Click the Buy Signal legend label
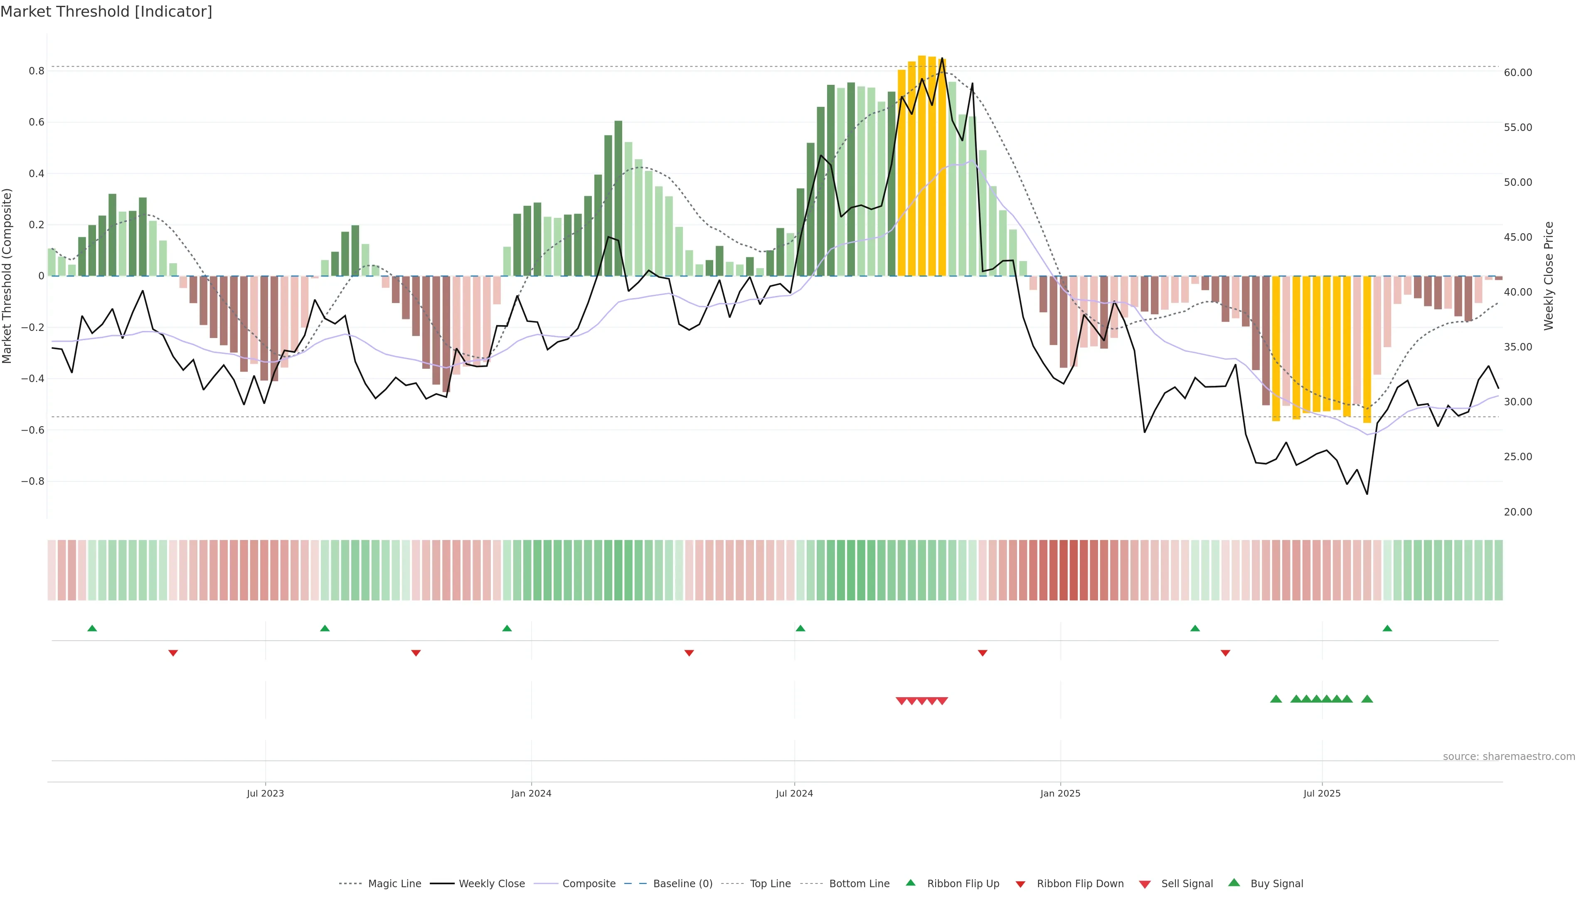1596x898 pixels. (x=1276, y=884)
